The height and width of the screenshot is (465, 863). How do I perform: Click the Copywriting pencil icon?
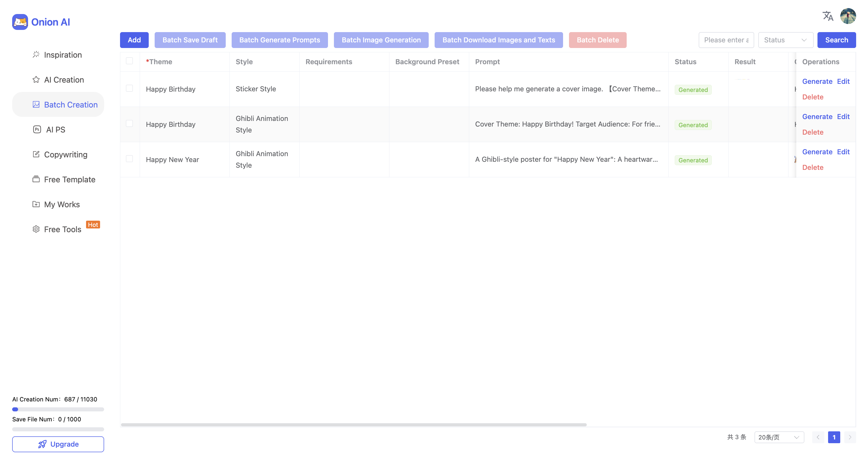(36, 154)
